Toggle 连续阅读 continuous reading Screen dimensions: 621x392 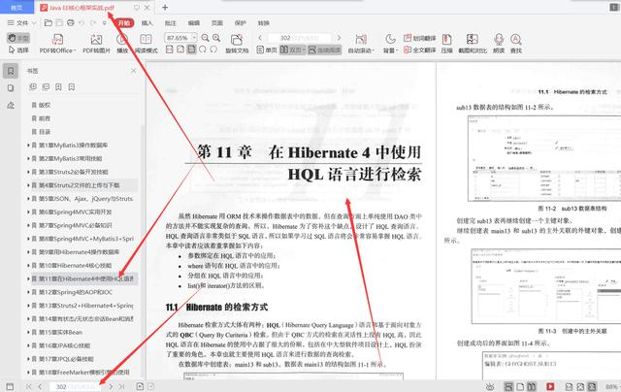pyautogui.click(x=325, y=49)
